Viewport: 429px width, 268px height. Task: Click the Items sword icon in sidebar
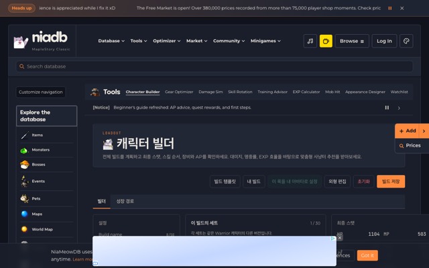[25, 135]
